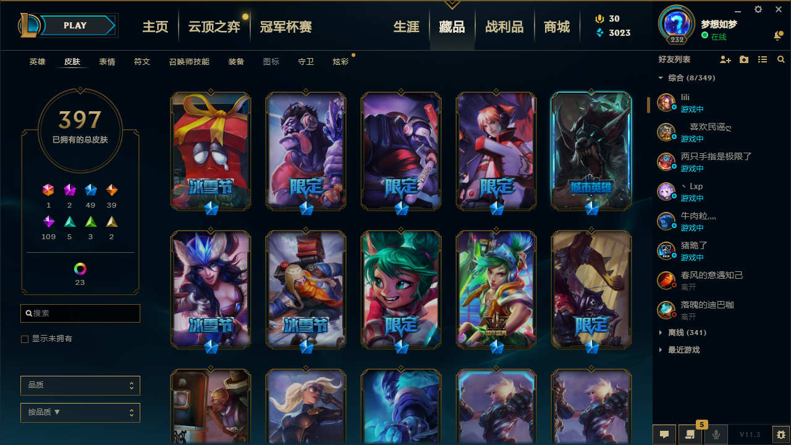The width and height of the screenshot is (791, 445).
Task: Open the new folder icon in friends list
Action: pyautogui.click(x=744, y=59)
